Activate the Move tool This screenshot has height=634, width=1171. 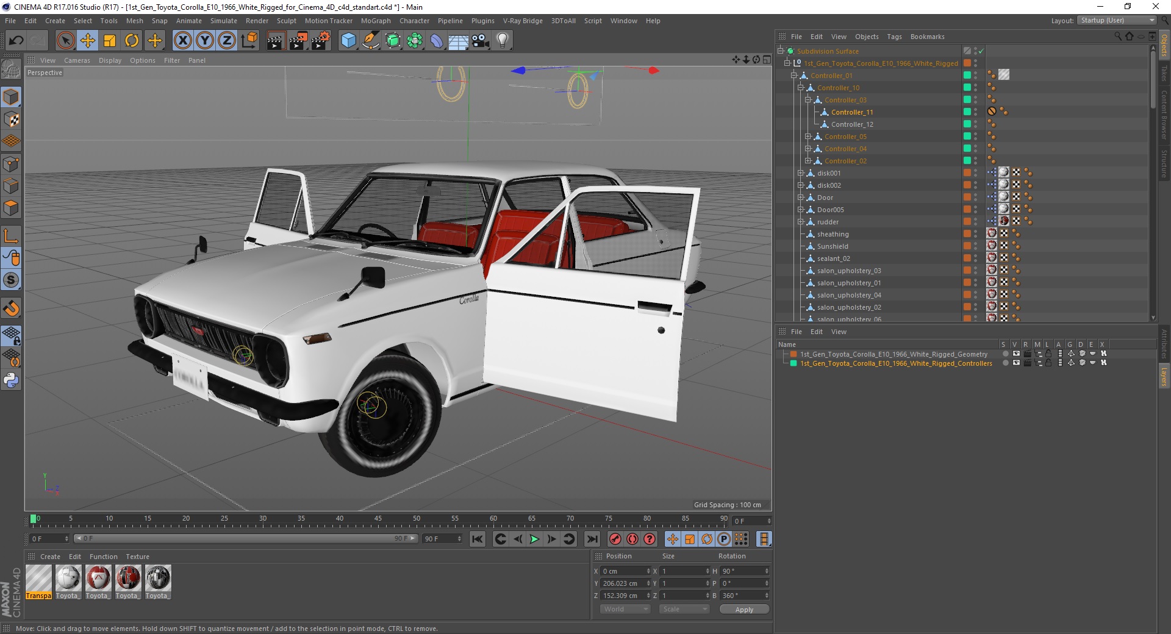click(x=88, y=41)
